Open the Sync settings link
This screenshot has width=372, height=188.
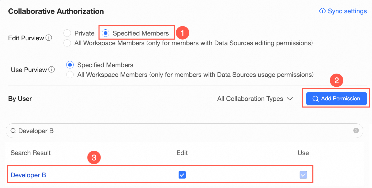click(347, 11)
